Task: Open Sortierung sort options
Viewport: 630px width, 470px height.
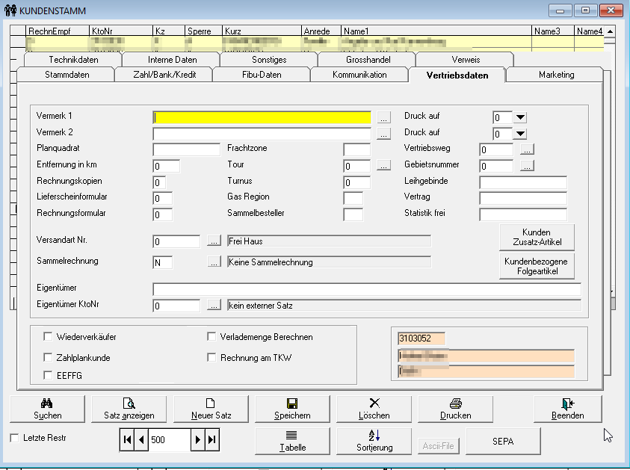Action: click(374, 441)
